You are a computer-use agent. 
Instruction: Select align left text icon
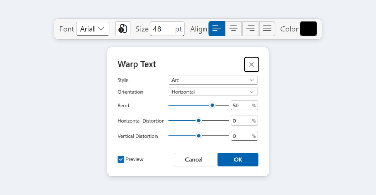pos(216,29)
